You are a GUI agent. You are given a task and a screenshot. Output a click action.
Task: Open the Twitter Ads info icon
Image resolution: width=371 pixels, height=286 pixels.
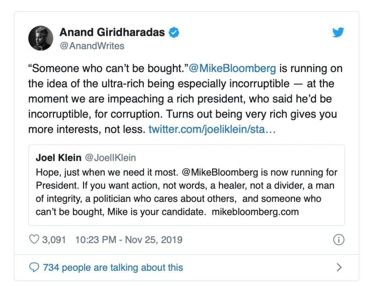tap(338, 240)
